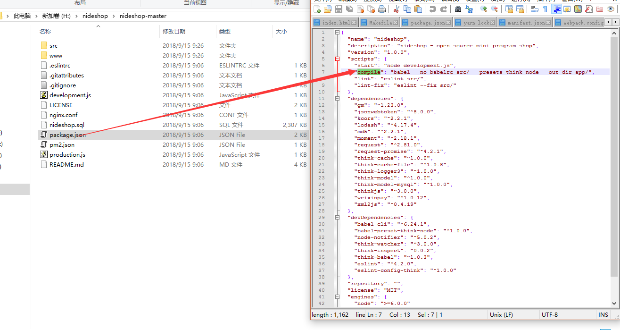The image size is (620, 330).
Task: Expand breadcrumb arrow after 新加卷 (H:)
Action: point(77,16)
